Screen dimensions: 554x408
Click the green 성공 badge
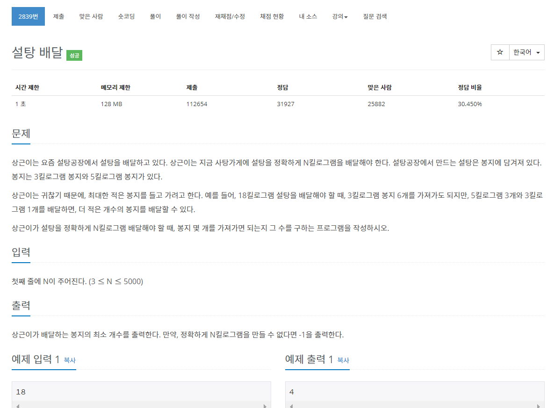(74, 56)
